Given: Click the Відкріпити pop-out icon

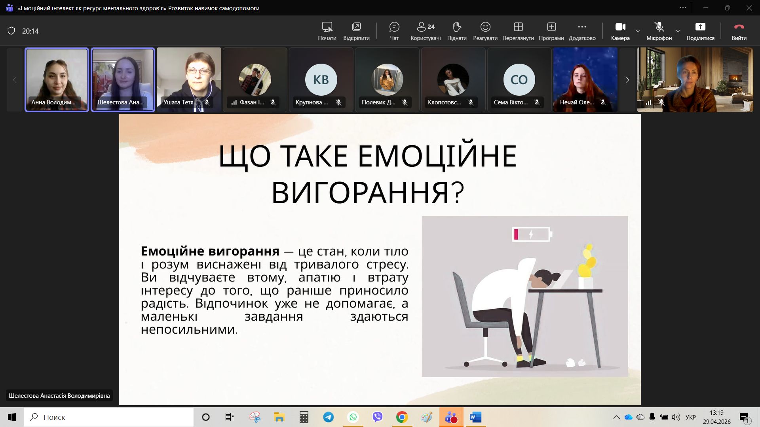Looking at the screenshot, I should coord(356,31).
